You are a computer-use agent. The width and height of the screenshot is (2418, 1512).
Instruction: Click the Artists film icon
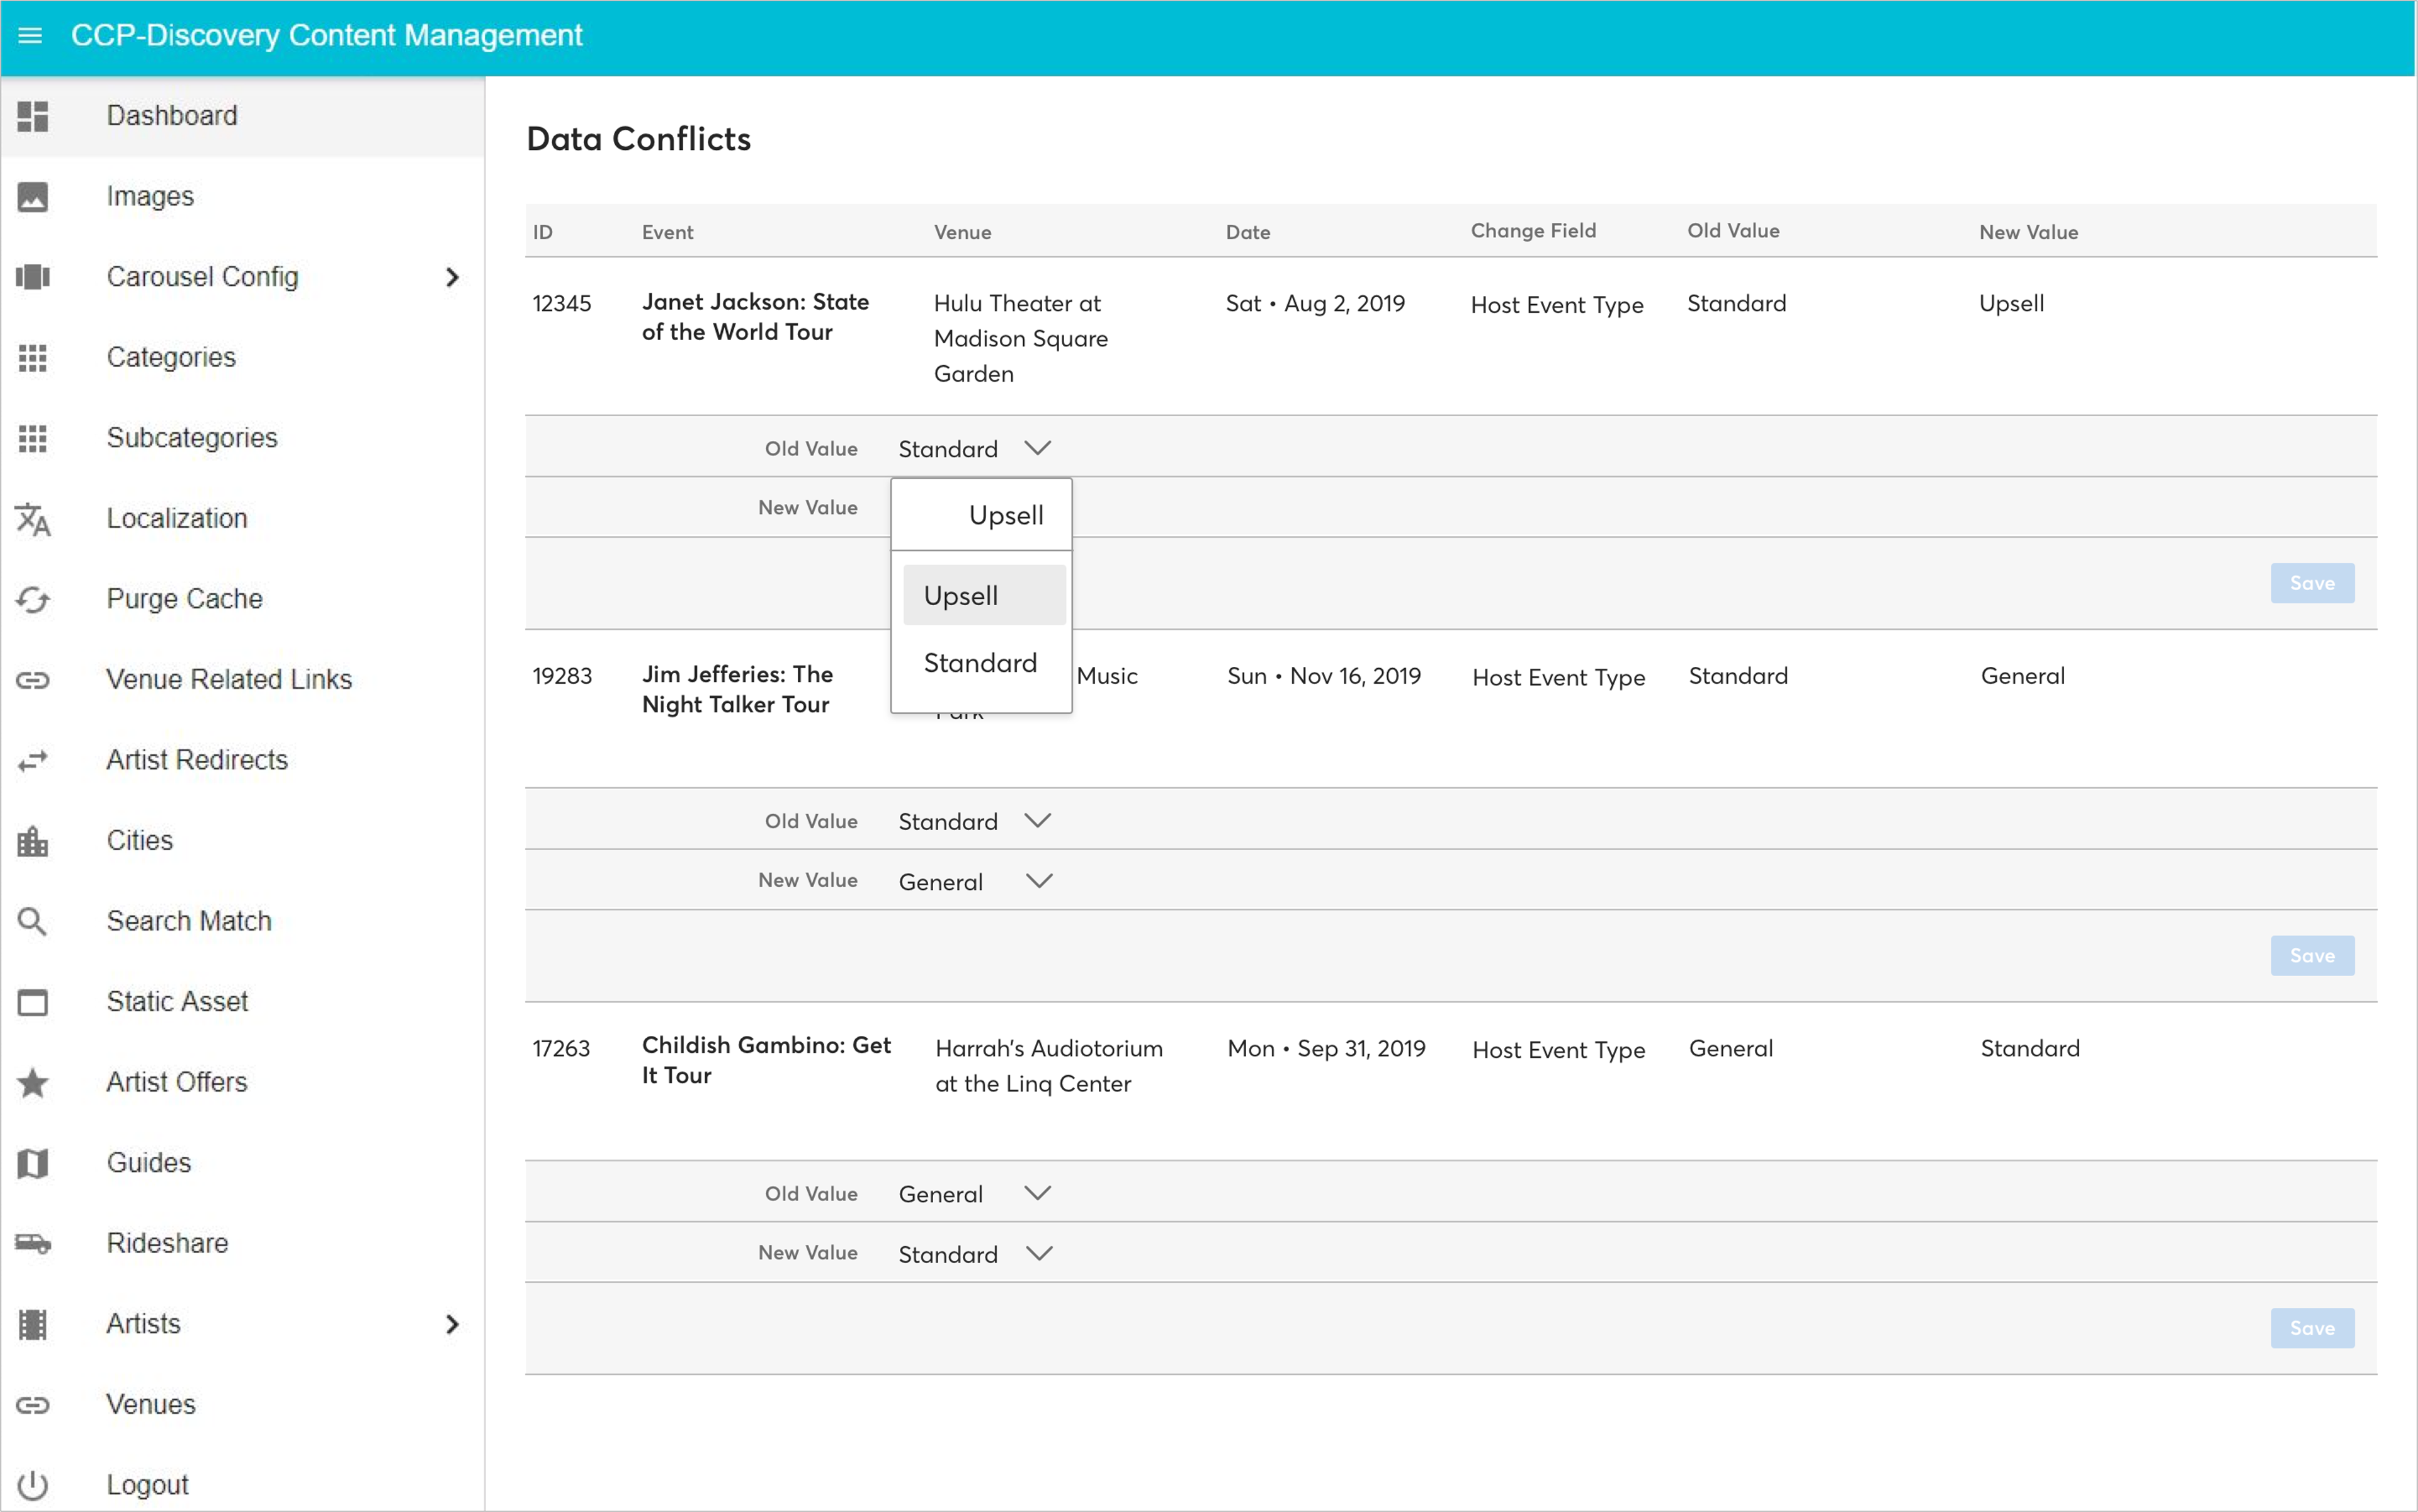33,1324
